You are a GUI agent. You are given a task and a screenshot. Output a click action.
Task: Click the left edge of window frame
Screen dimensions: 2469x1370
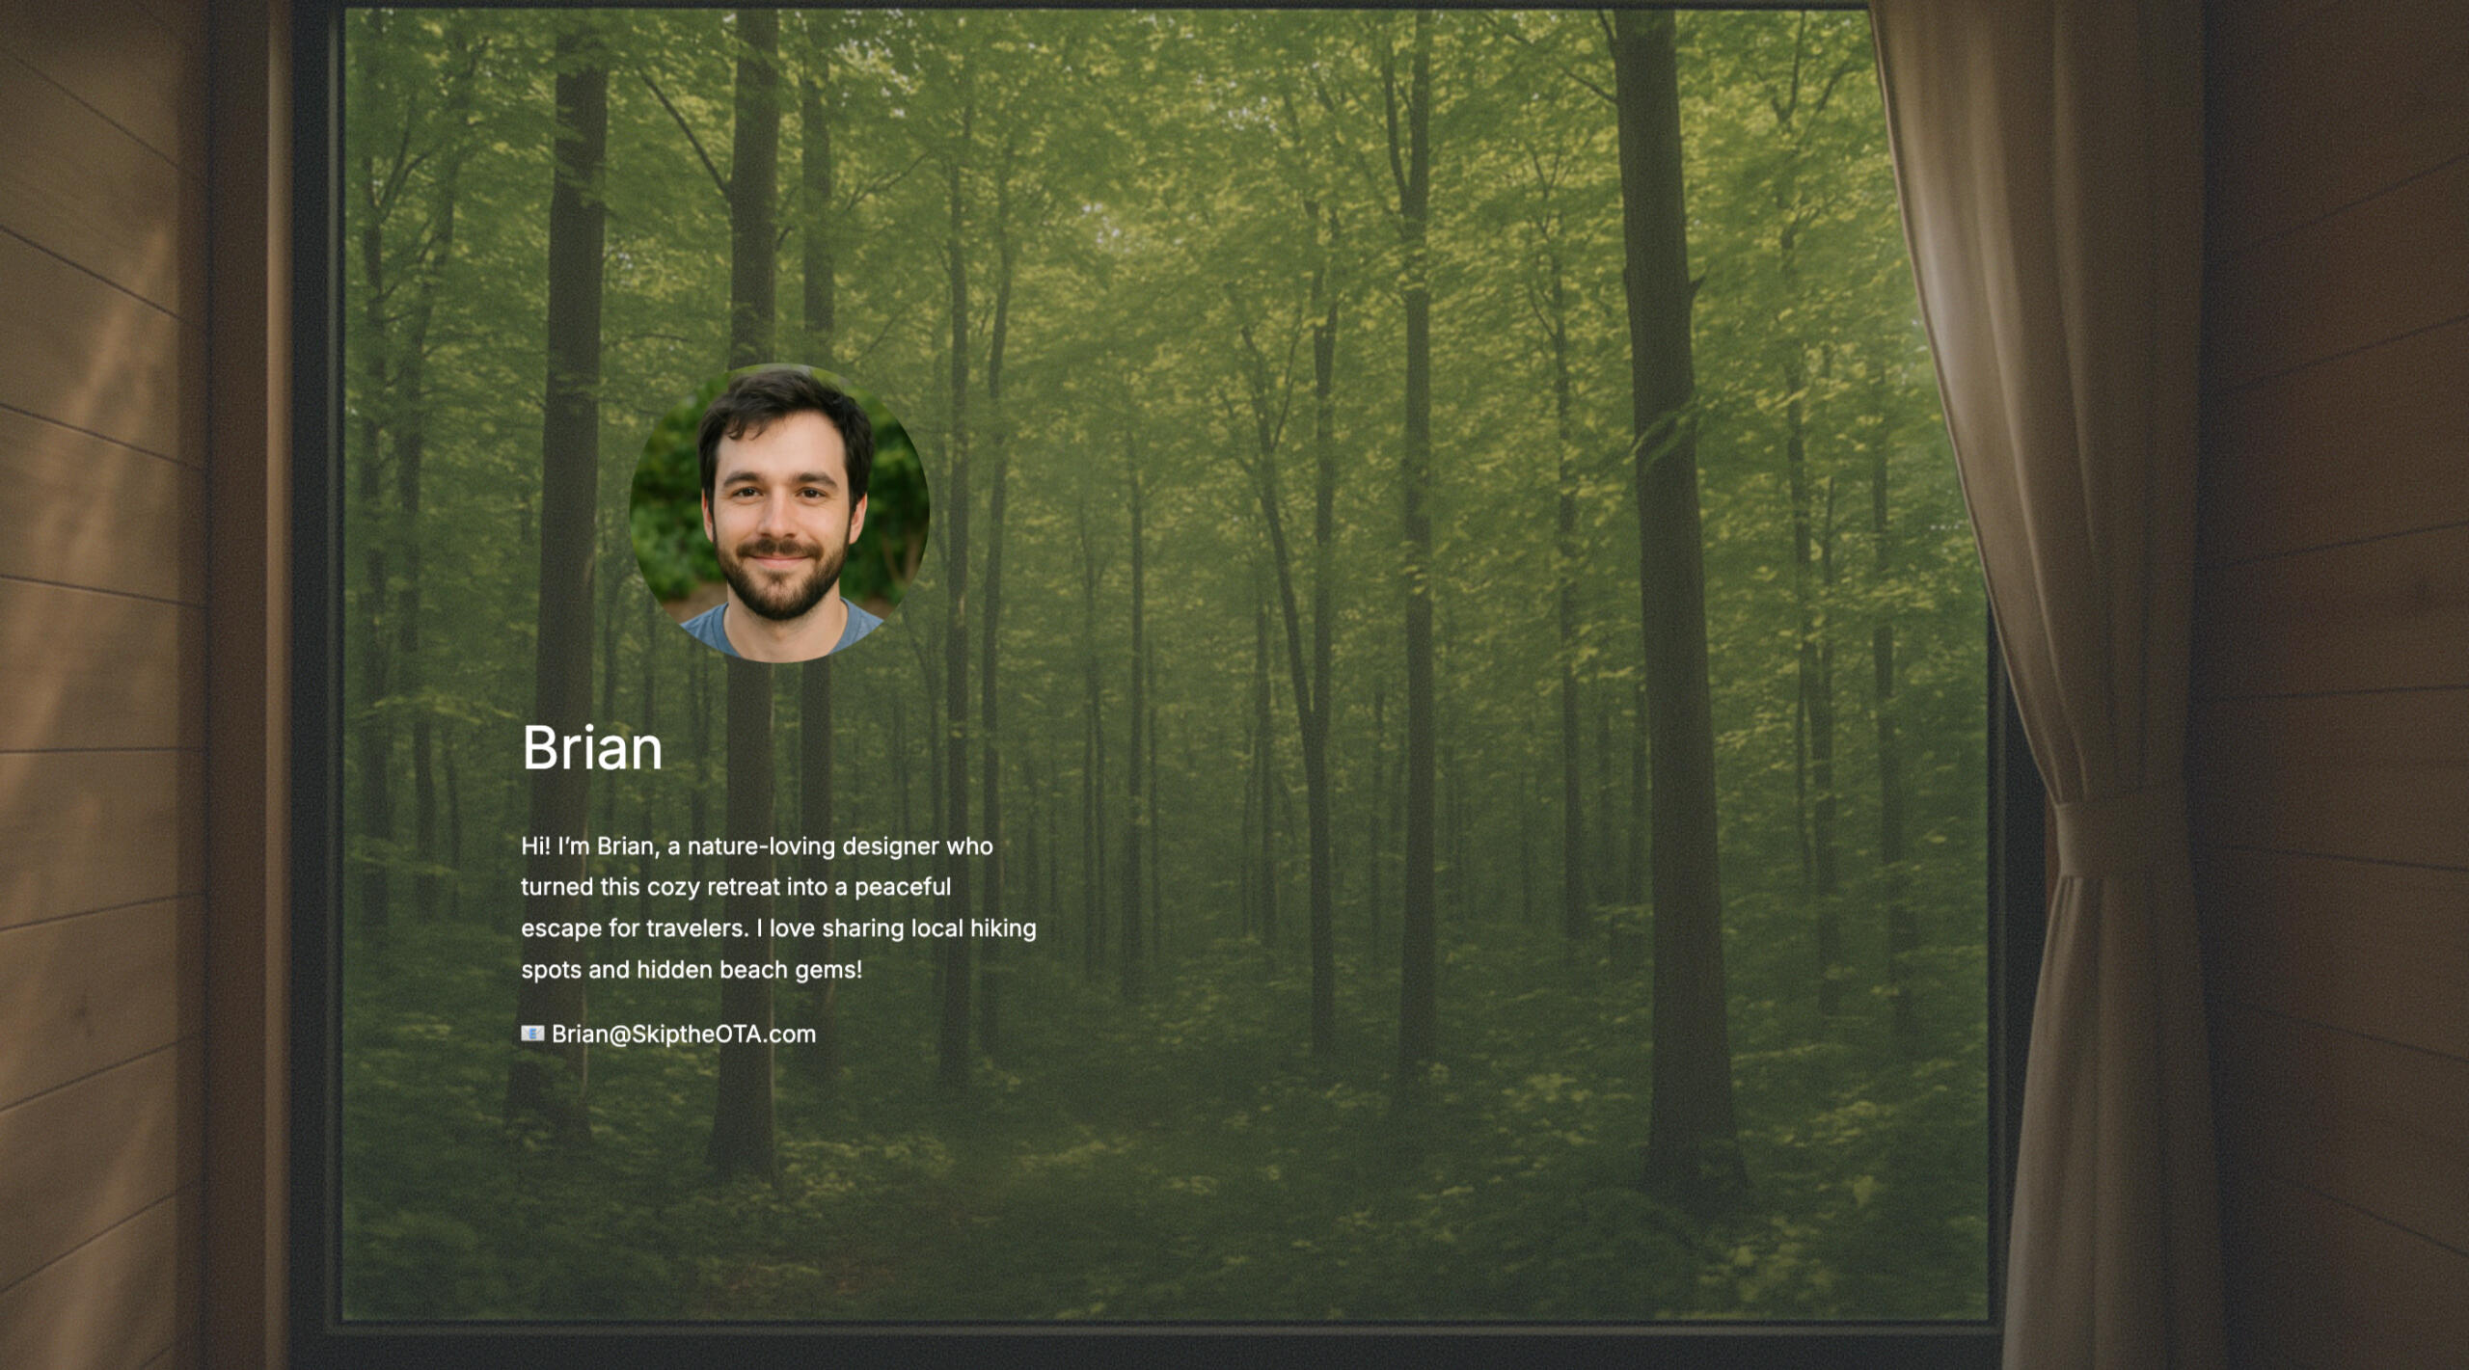(x=316, y=675)
